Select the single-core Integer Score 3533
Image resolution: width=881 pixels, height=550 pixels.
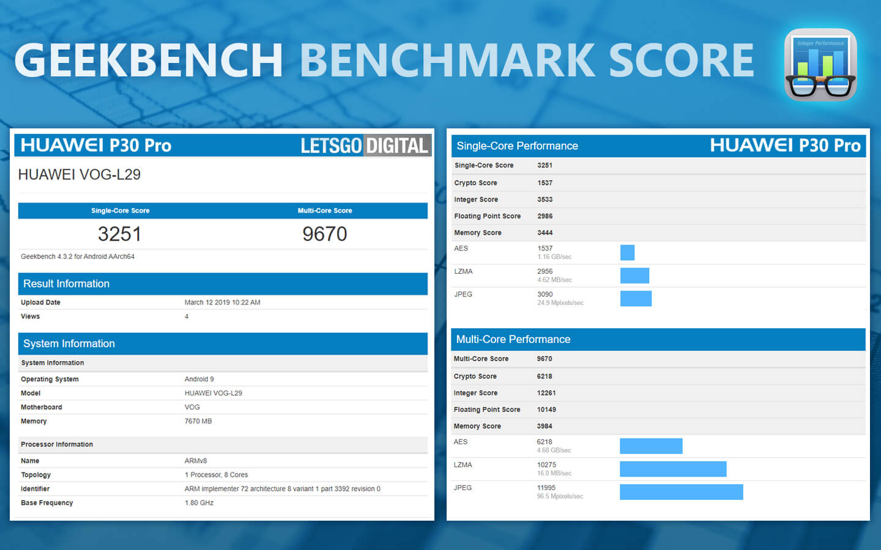[545, 200]
